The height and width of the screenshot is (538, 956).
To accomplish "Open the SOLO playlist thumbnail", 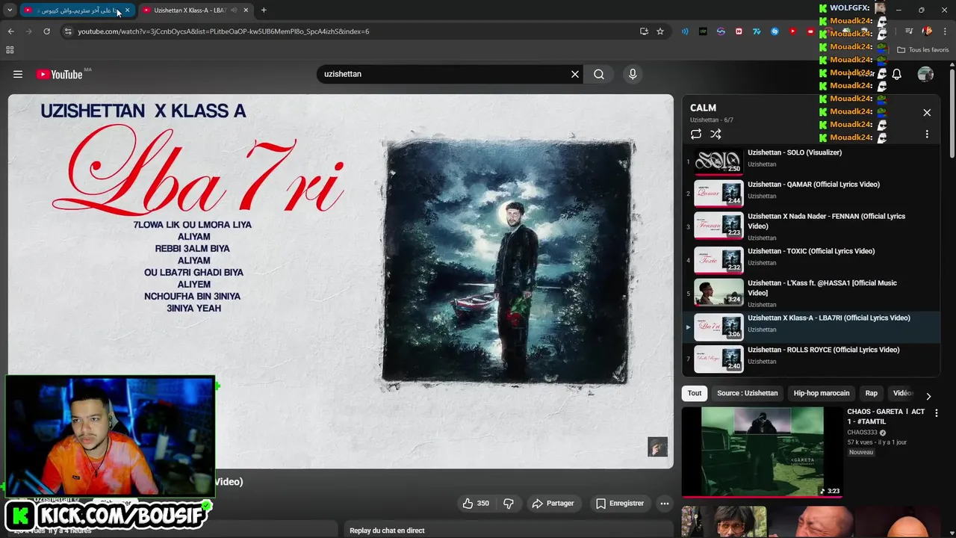I will pyautogui.click(x=718, y=161).
